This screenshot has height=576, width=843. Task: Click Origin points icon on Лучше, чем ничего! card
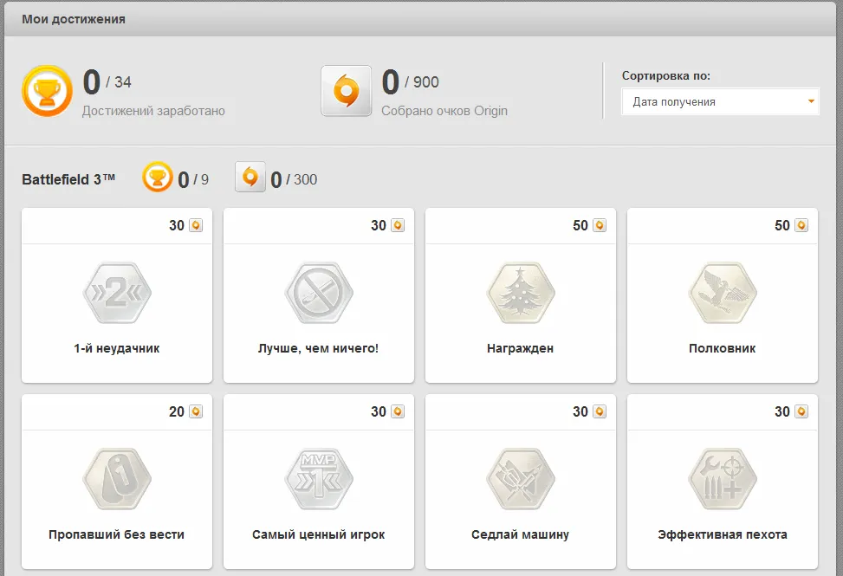[x=398, y=226]
